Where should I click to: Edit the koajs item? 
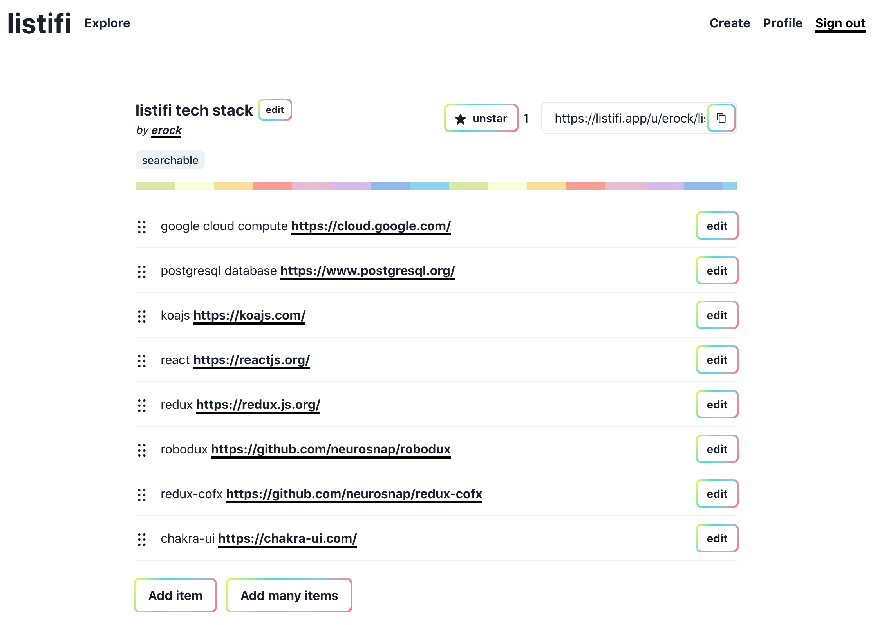pos(717,315)
